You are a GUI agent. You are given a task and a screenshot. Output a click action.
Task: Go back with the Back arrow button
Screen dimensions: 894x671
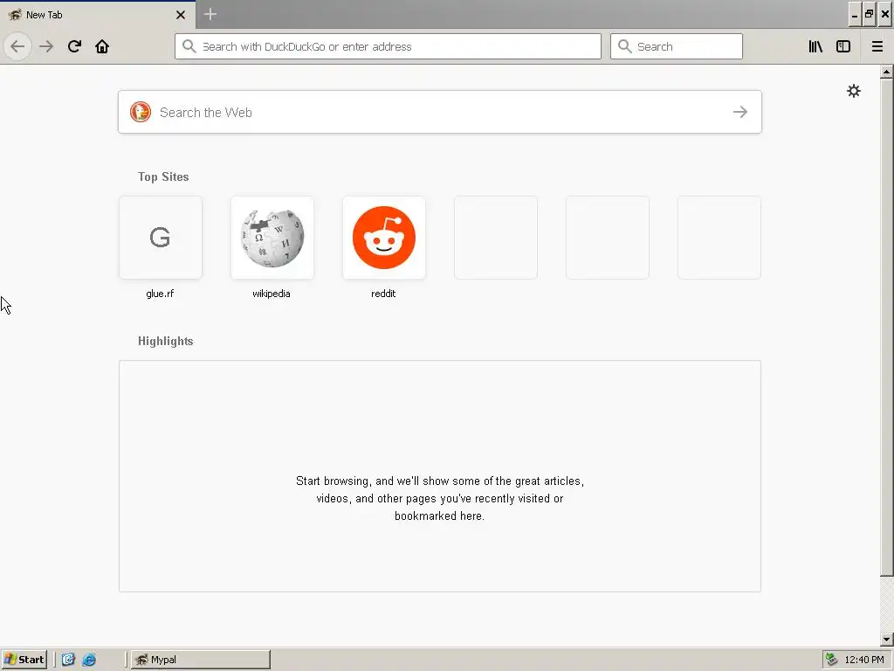click(17, 46)
